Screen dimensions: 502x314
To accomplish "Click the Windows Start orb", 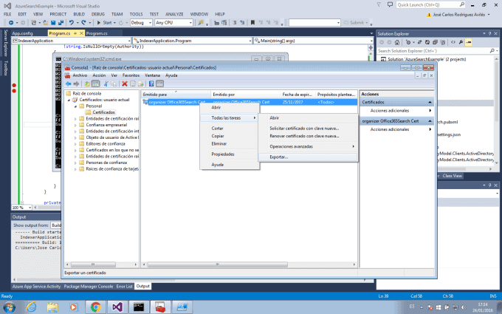I will [9, 307].
